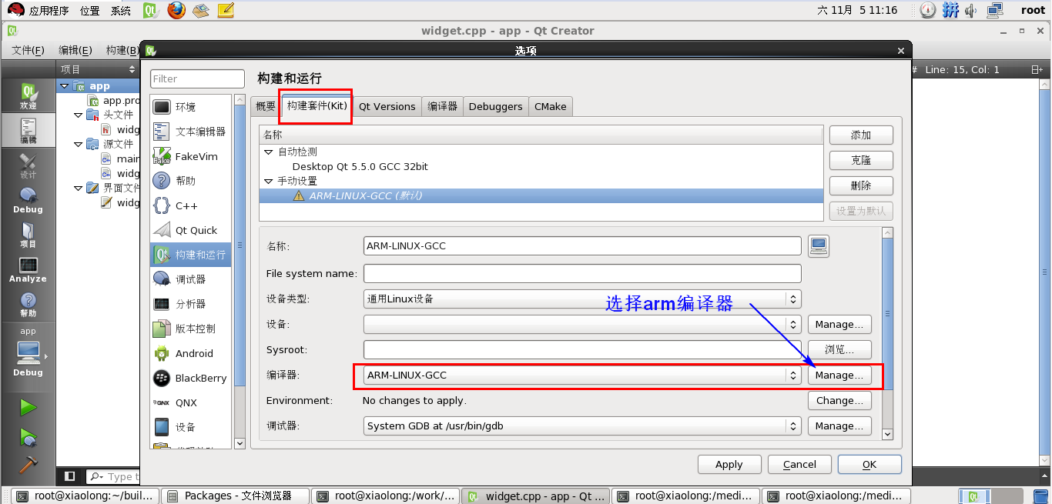The image size is (1052, 504).
Task: Switch to Debuggers tab
Action: point(496,107)
